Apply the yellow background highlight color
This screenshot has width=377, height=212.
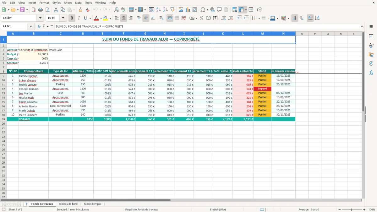106,18
